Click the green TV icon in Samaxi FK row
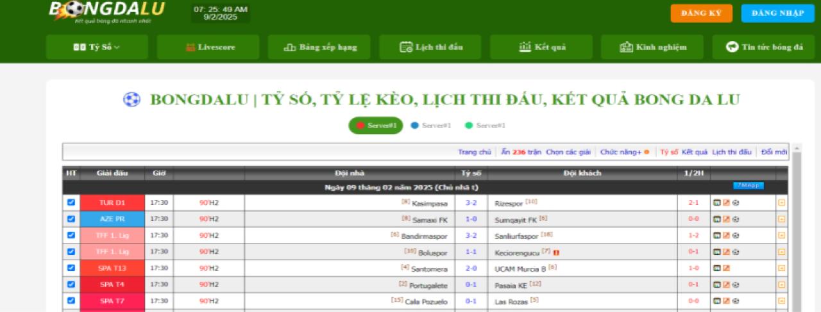The height and width of the screenshot is (312, 821). pos(717,219)
